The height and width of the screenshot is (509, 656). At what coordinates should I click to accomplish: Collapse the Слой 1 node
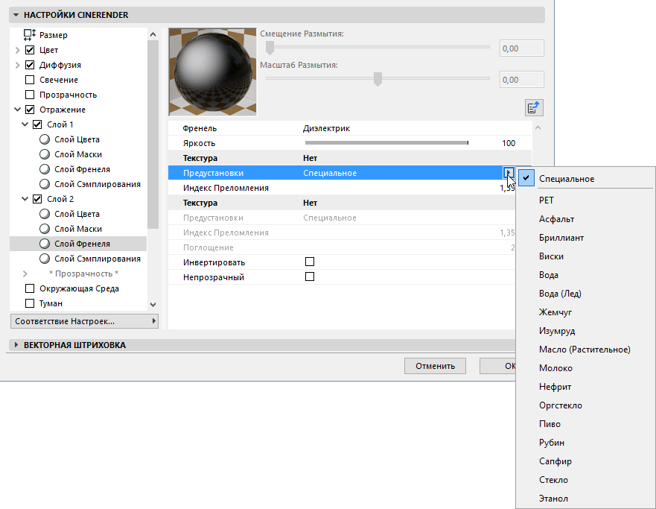point(25,124)
